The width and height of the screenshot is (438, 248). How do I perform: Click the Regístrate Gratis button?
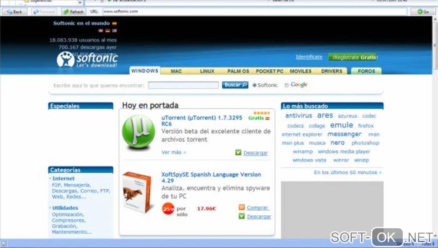pos(353,57)
